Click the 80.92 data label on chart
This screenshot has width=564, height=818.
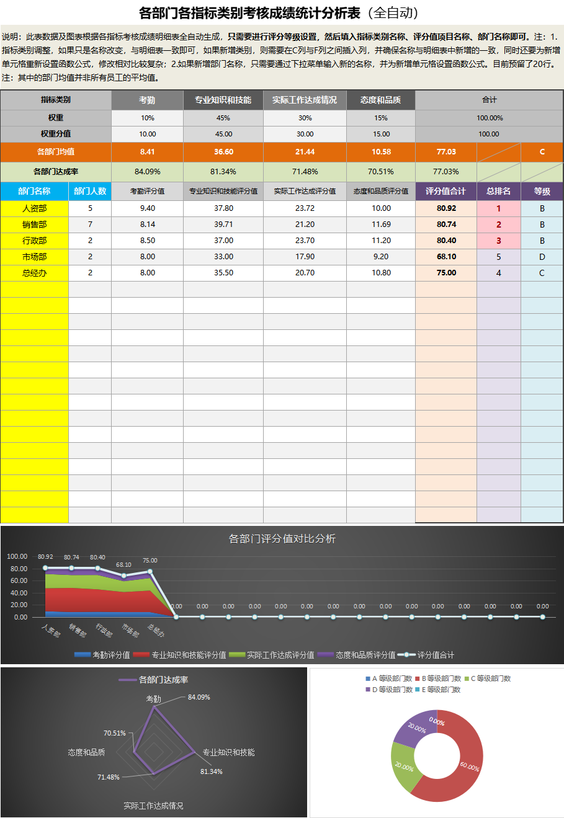tap(45, 557)
